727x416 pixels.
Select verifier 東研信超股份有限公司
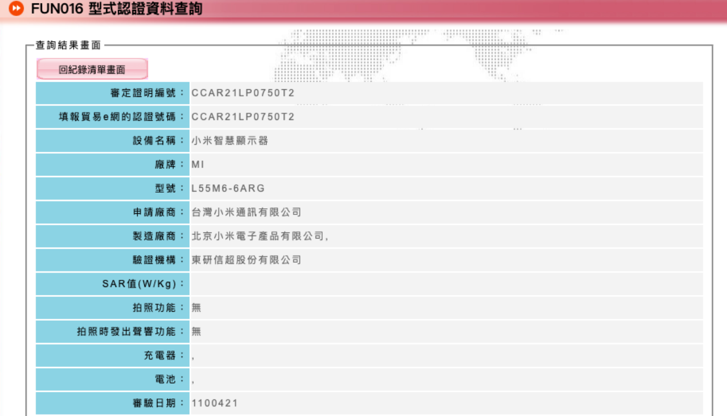pos(246,260)
